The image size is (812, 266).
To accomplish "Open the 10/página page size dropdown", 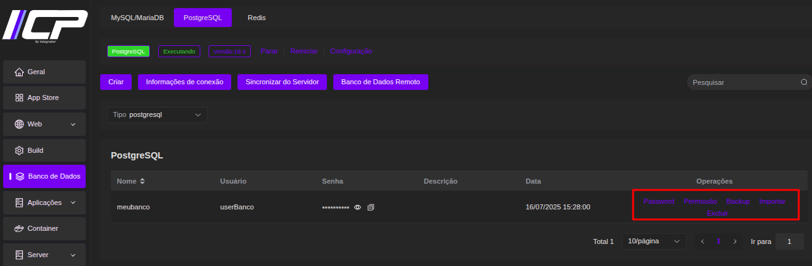I will 654,241.
